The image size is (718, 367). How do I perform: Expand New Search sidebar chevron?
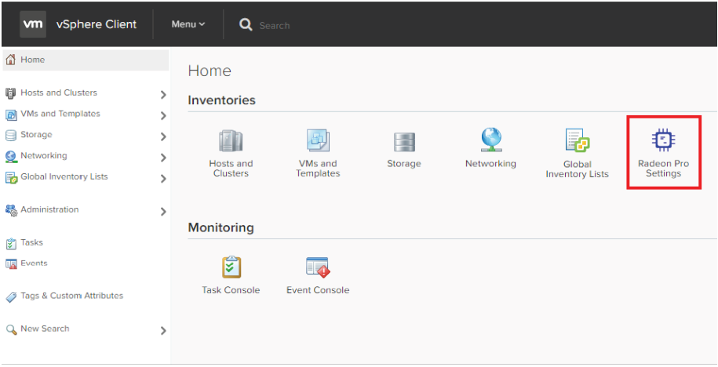pyautogui.click(x=163, y=331)
